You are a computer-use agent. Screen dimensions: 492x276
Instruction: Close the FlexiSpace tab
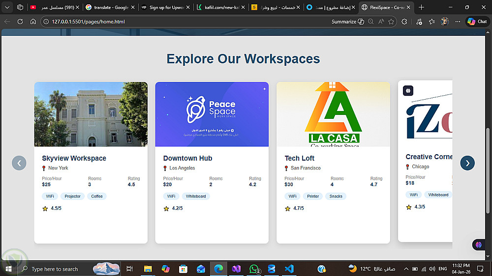tap(408, 7)
